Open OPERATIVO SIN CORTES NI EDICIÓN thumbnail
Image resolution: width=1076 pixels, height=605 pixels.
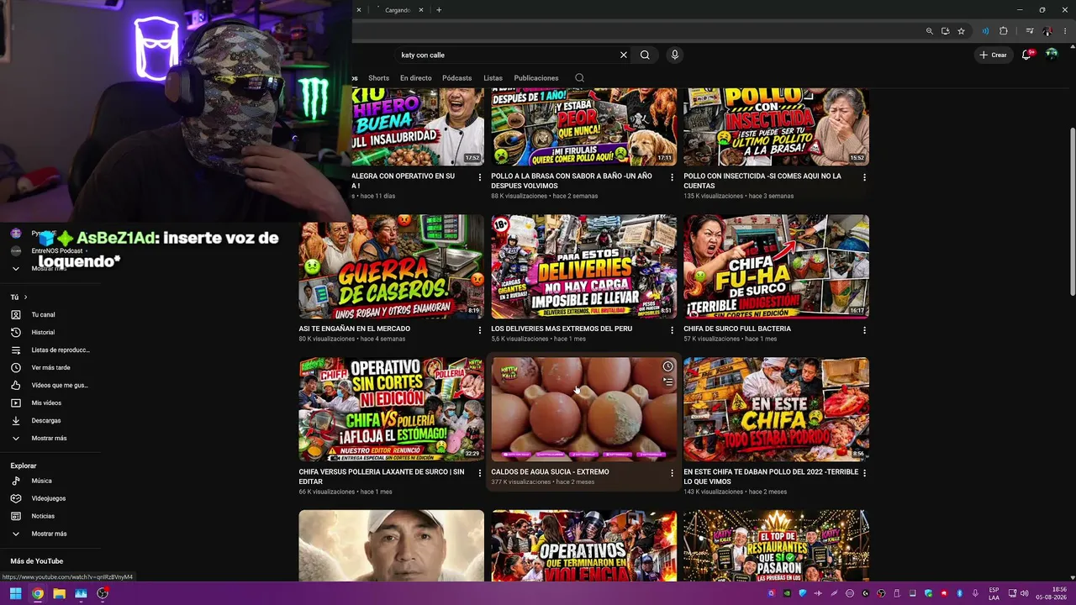392,409
